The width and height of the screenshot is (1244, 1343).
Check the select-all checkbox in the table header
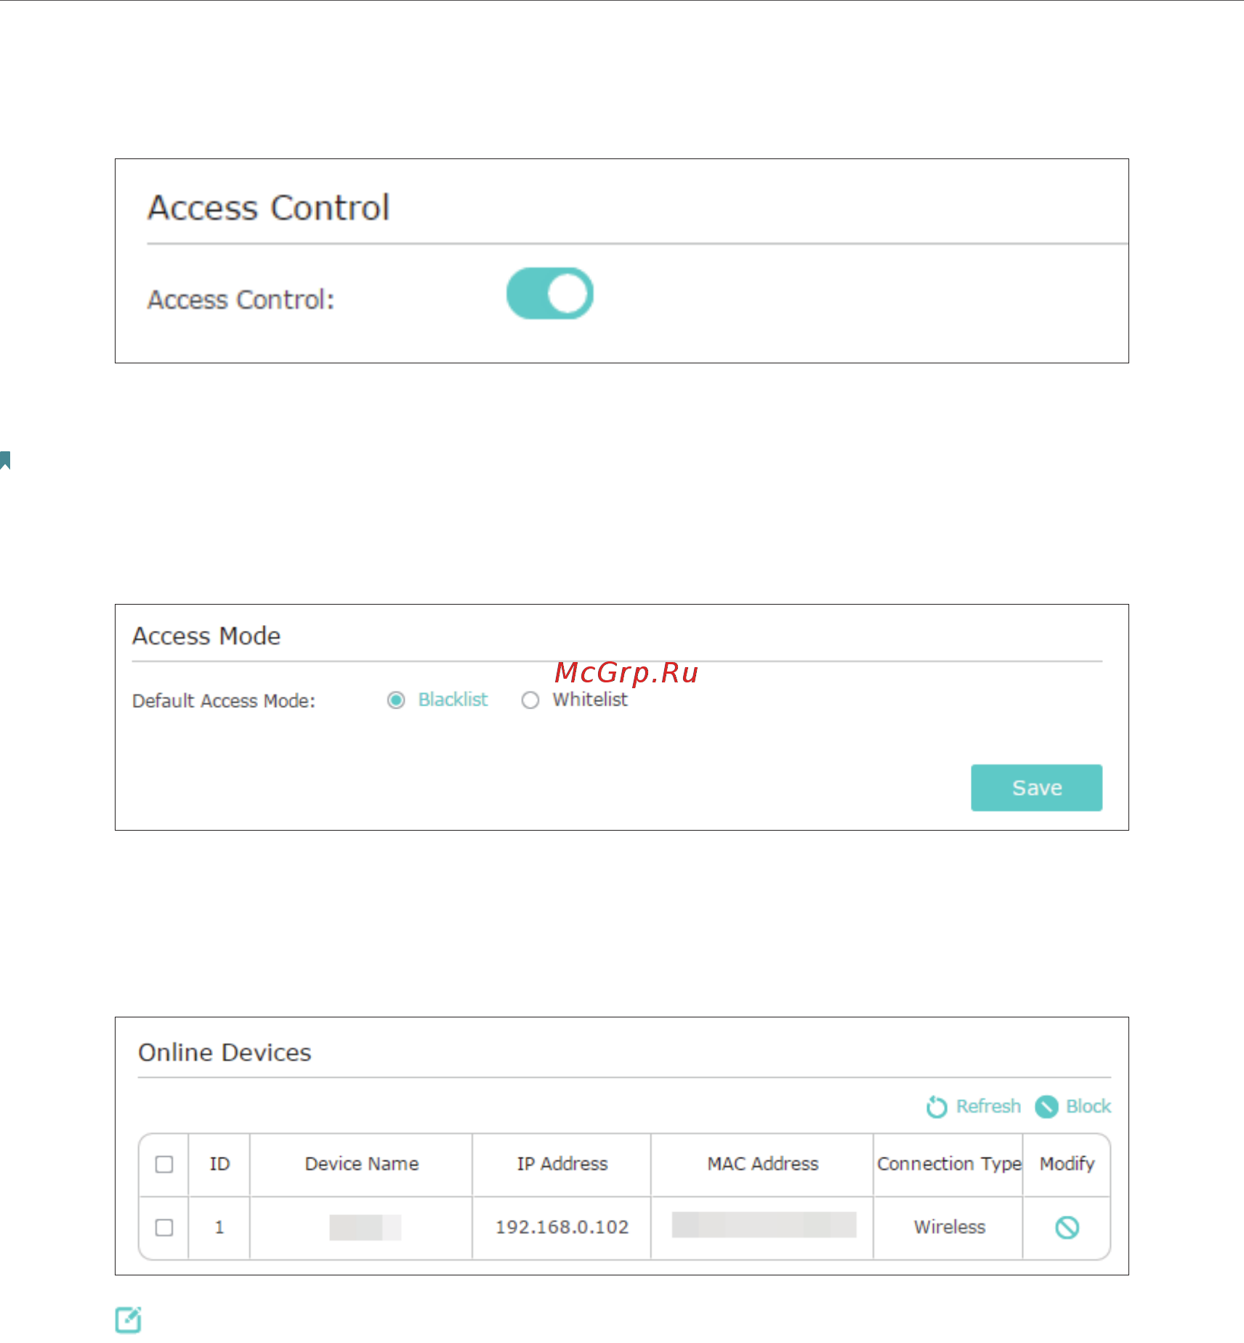pos(164,1164)
